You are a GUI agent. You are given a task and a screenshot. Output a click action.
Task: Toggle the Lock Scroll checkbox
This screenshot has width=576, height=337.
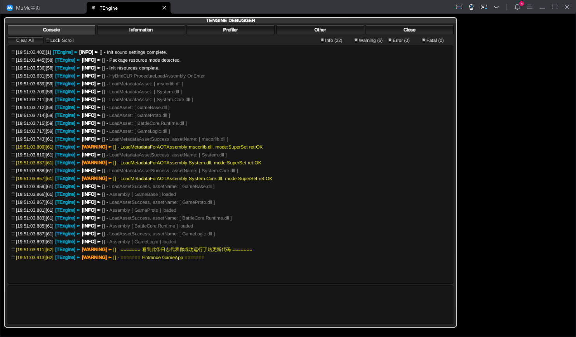pos(59,40)
